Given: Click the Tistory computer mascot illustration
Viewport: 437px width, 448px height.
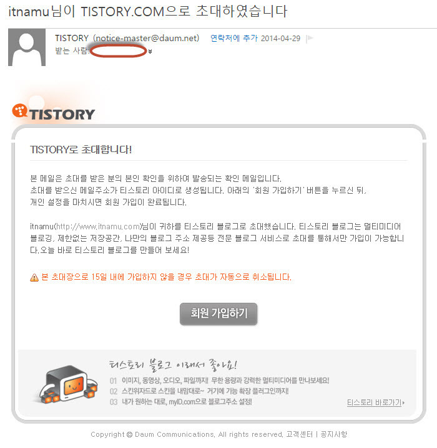Looking at the screenshot, I should click(x=69, y=384).
